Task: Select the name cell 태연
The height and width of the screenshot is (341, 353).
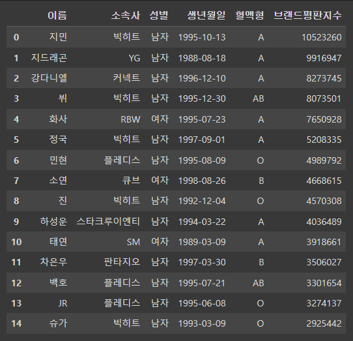Action: pyautogui.click(x=58, y=242)
